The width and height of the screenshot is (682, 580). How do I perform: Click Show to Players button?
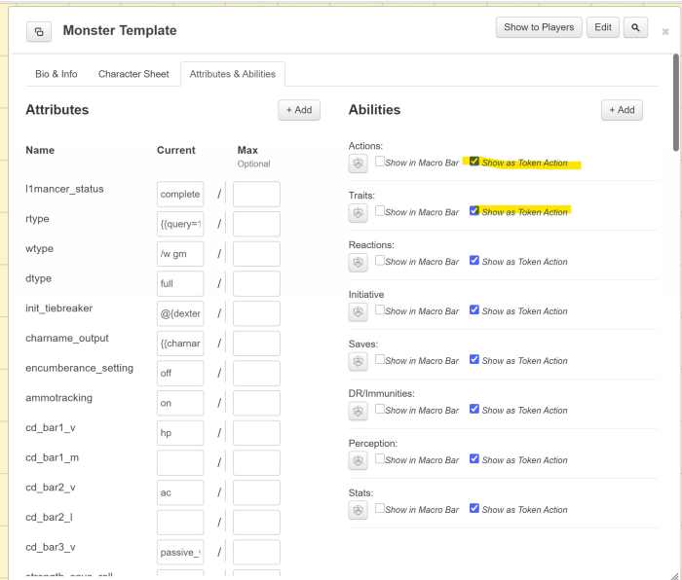(539, 27)
